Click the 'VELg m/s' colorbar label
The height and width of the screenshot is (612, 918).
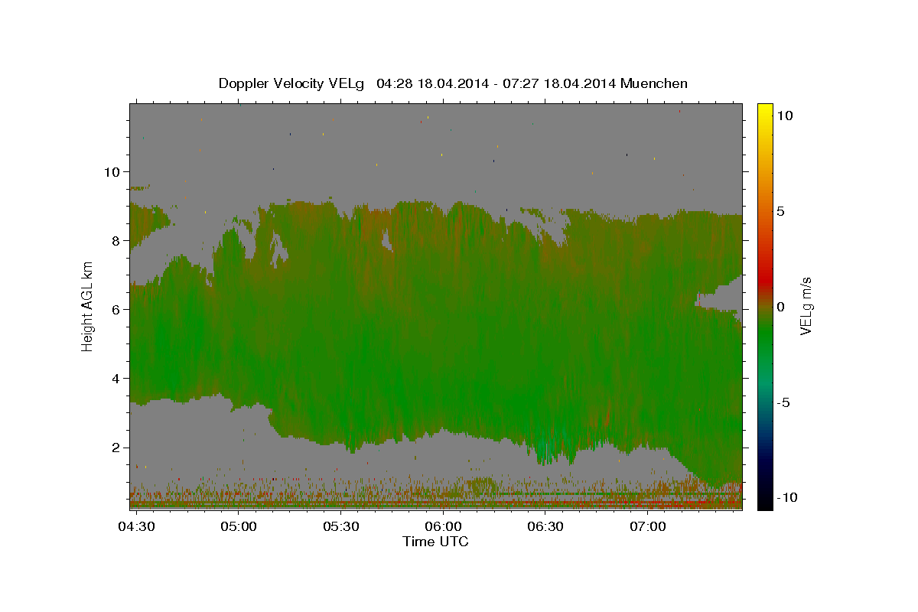(x=806, y=306)
